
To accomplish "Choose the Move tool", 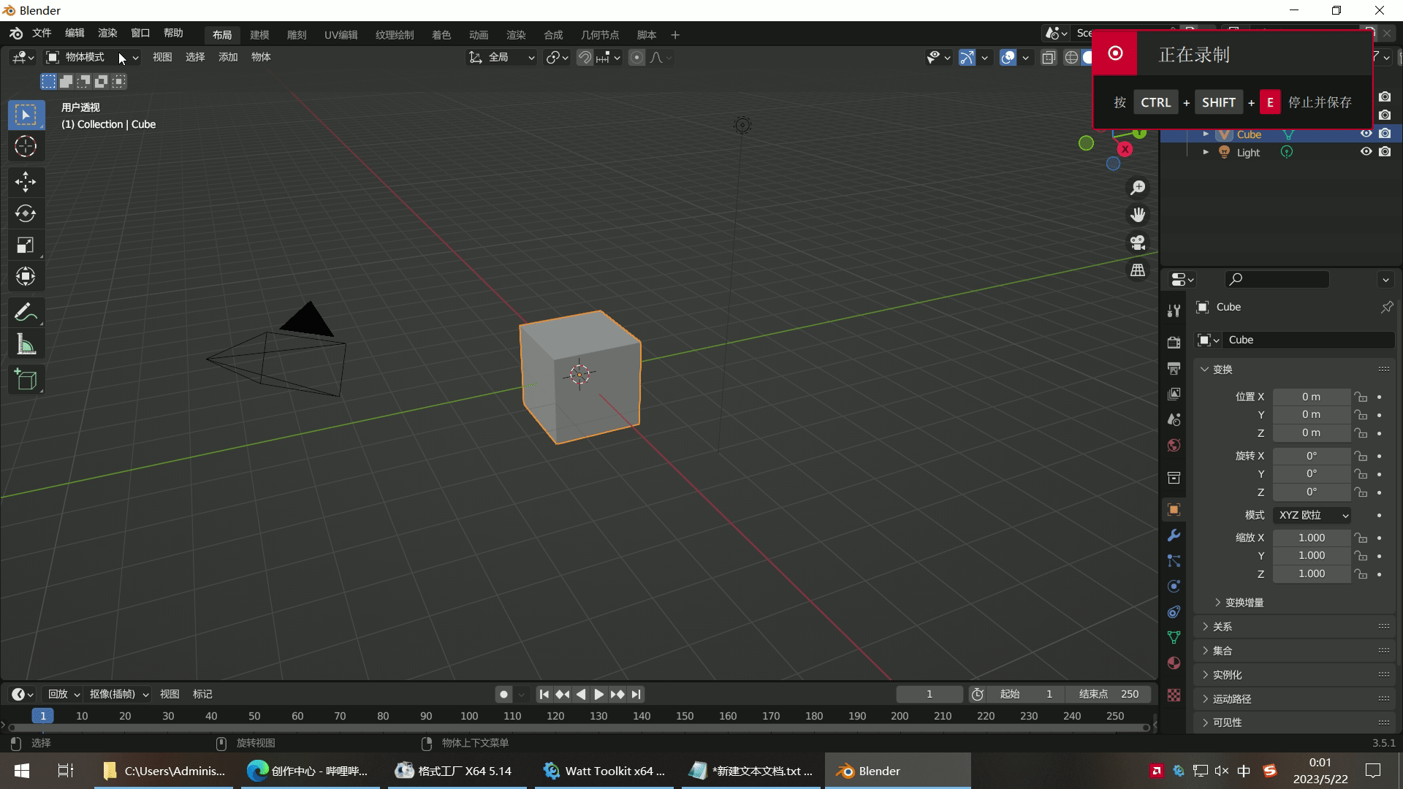I will point(26,181).
